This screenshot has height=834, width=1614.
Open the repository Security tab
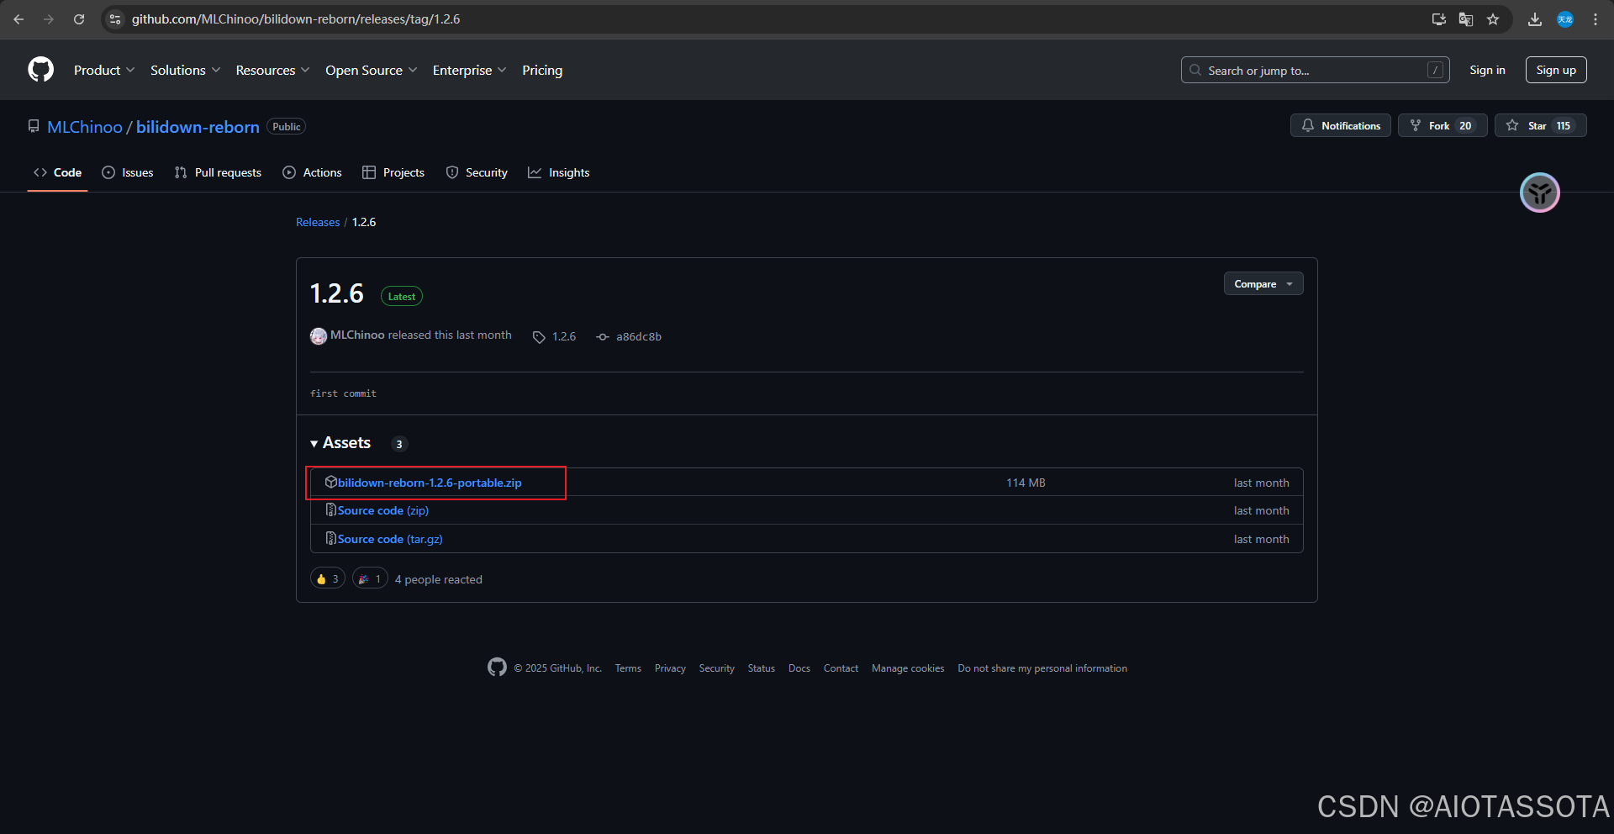(x=477, y=172)
